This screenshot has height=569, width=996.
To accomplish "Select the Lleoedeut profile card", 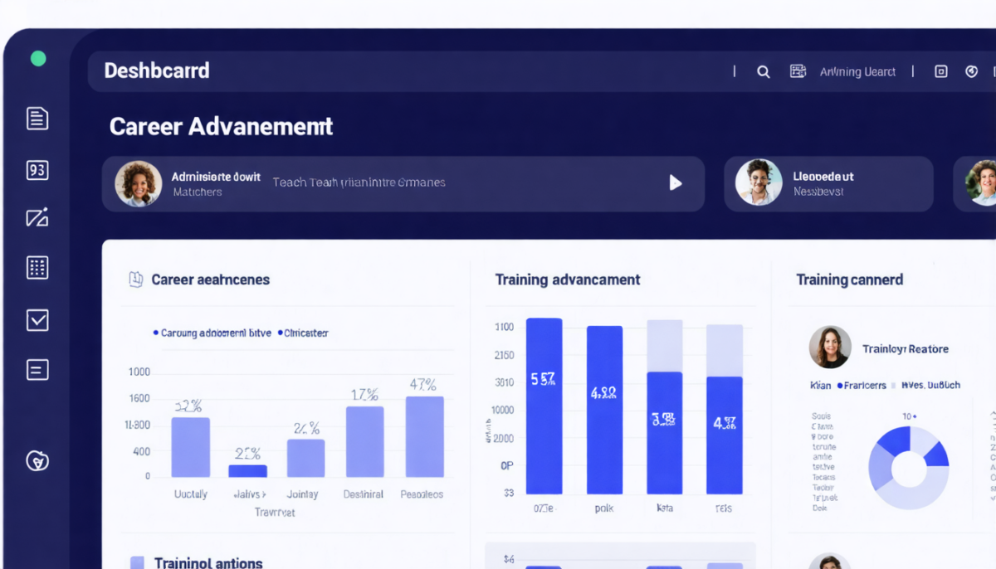I will 828,183.
